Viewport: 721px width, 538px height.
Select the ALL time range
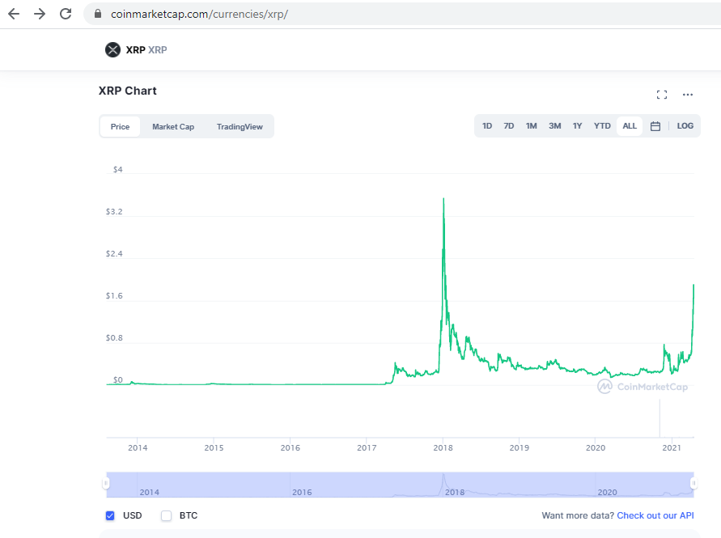tap(630, 126)
